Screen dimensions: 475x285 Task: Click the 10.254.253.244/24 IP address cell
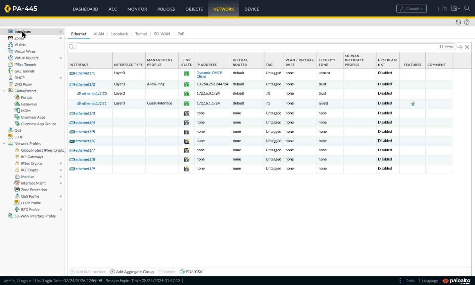click(x=212, y=84)
